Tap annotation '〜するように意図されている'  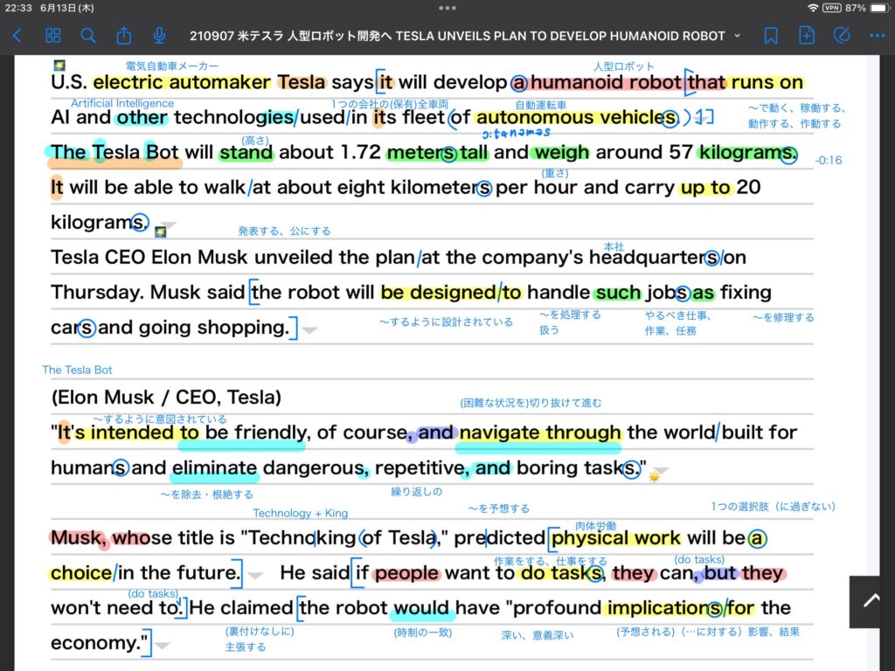[x=159, y=419]
